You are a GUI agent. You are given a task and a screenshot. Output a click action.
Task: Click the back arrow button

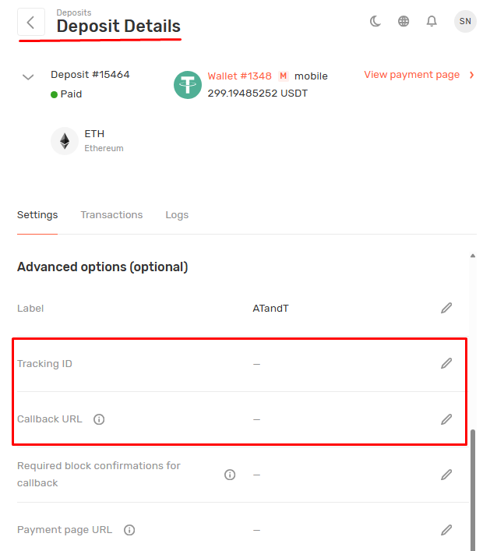(30, 22)
